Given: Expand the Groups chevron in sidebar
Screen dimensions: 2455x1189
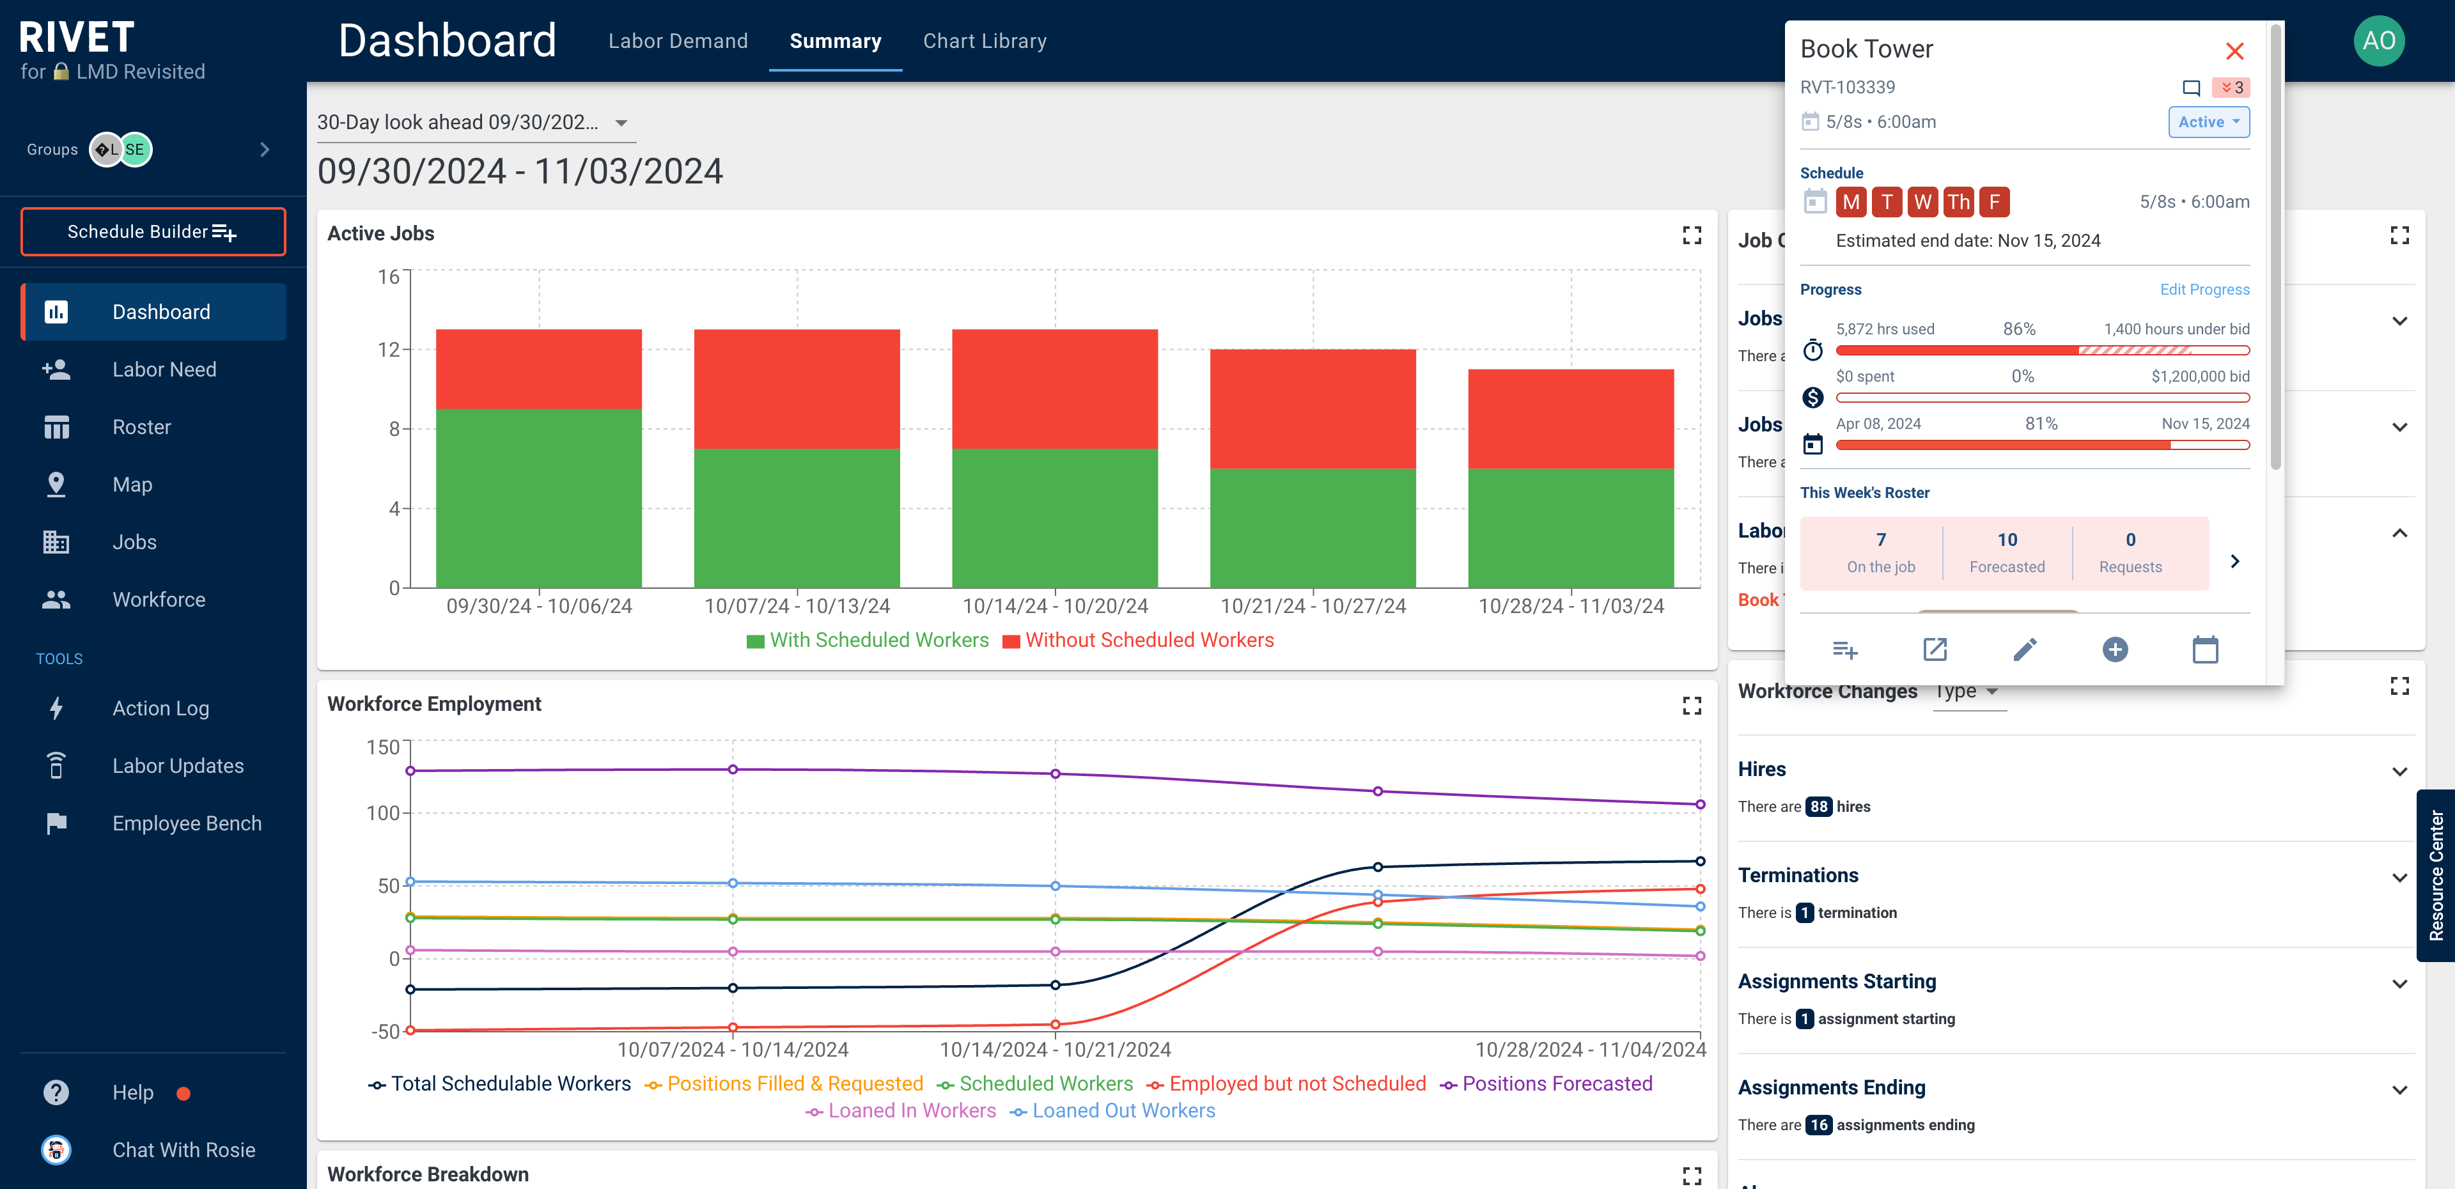Looking at the screenshot, I should point(265,150).
